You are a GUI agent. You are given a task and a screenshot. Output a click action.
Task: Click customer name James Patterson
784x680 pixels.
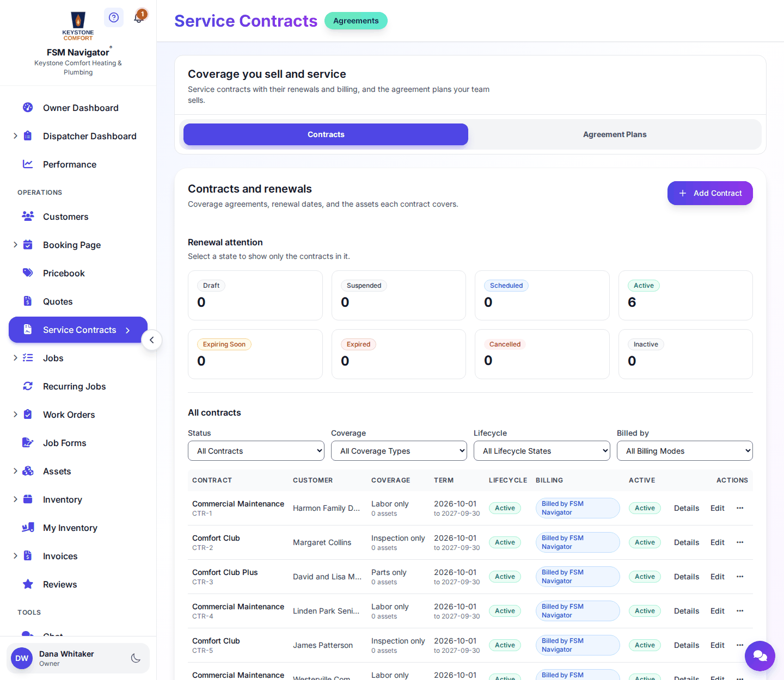pos(323,645)
